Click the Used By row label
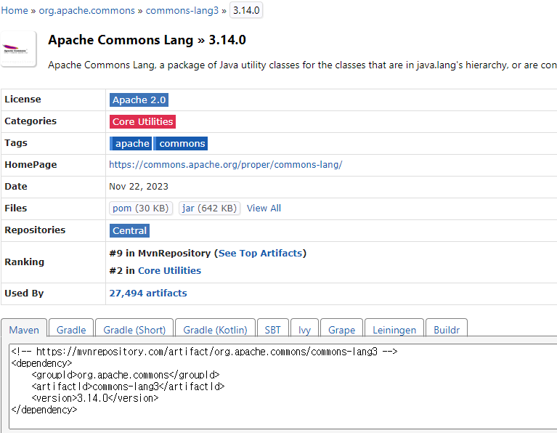The height and width of the screenshot is (433, 557). pyautogui.click(x=24, y=294)
